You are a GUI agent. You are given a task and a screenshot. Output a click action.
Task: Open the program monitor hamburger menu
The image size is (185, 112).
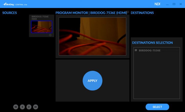coord(128,12)
